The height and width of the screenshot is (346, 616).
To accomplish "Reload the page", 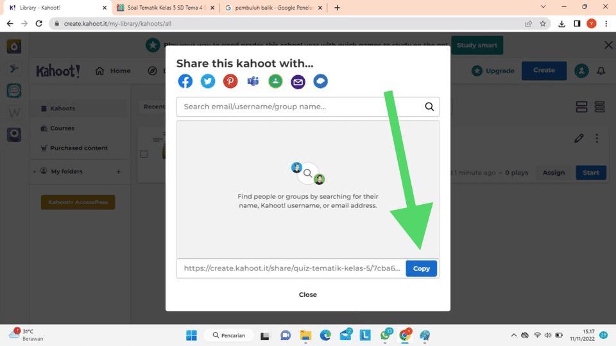I will point(39,24).
